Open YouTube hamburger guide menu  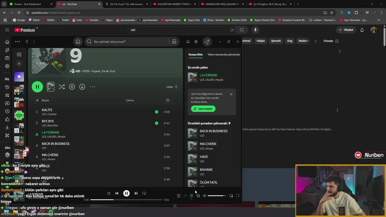pyautogui.click(x=7, y=30)
